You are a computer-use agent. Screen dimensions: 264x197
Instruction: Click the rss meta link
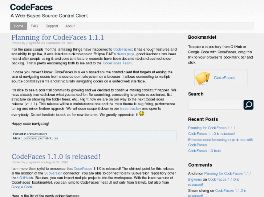[56, 138]
